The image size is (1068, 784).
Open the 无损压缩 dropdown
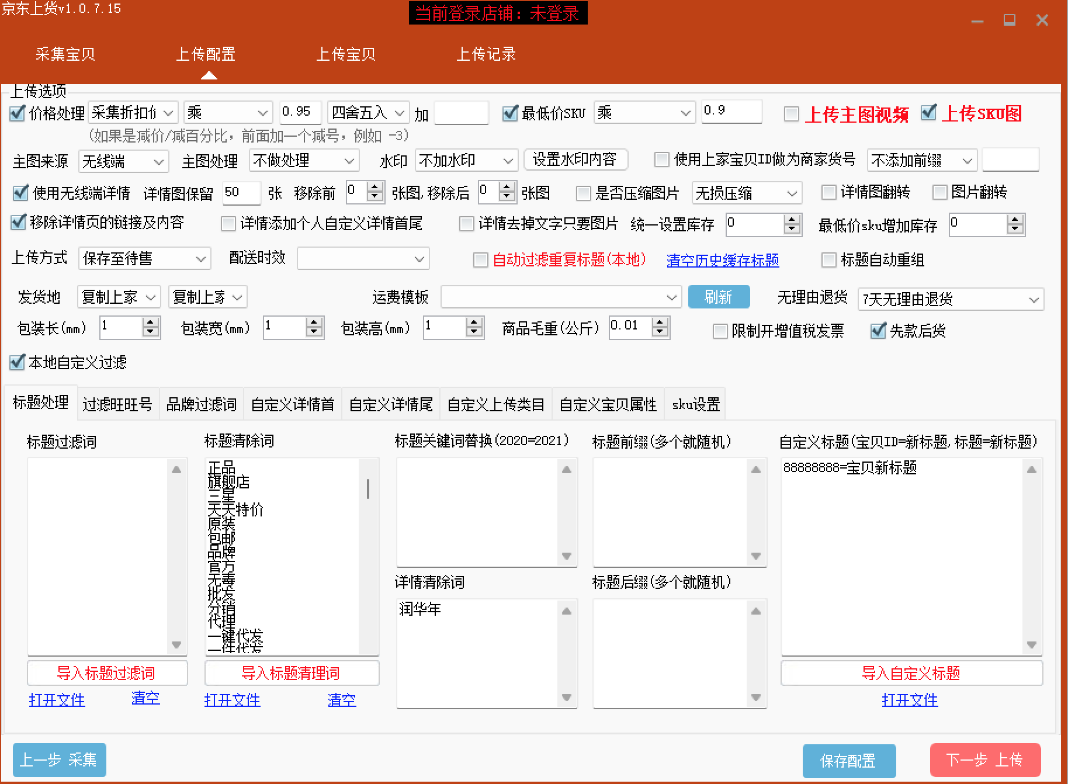pyautogui.click(x=747, y=193)
